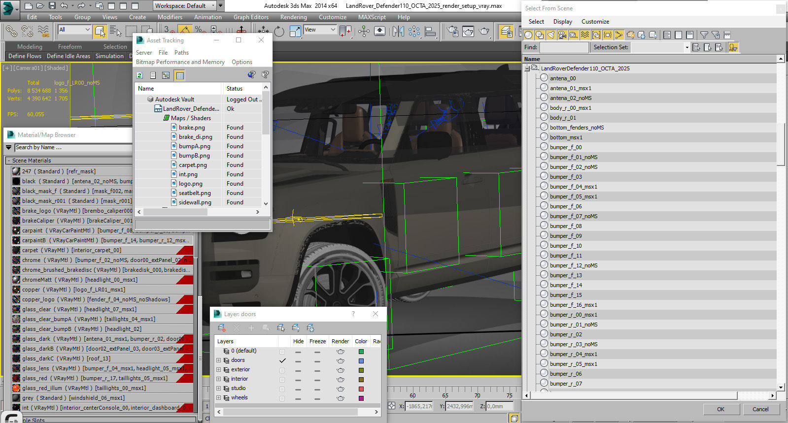
Task: Click hide/unhide all layers icon
Action: click(x=296, y=328)
